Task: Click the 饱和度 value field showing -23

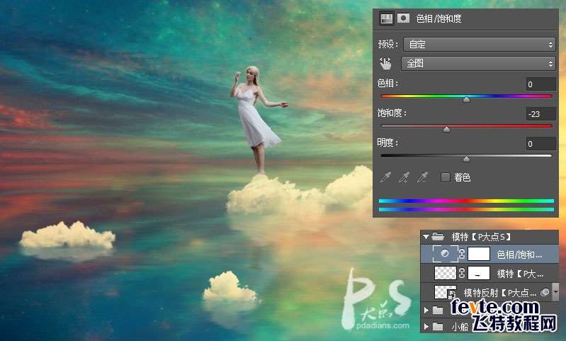Action: tap(540, 114)
